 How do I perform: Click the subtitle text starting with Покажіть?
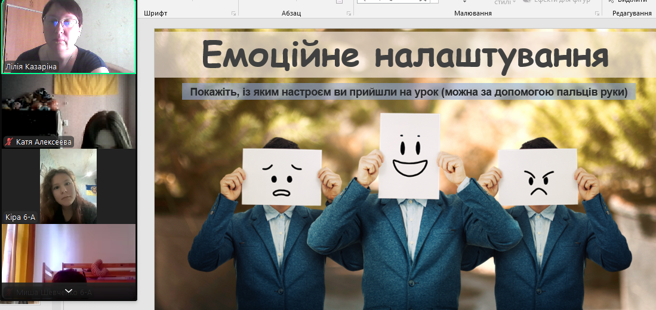[408, 92]
